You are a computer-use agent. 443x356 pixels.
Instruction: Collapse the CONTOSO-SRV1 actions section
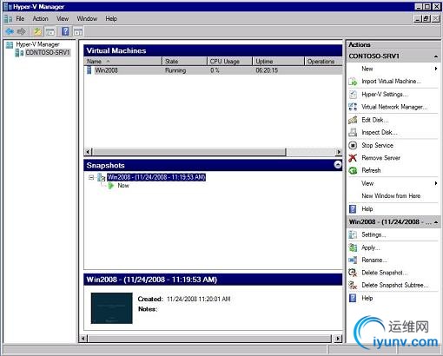(x=436, y=56)
